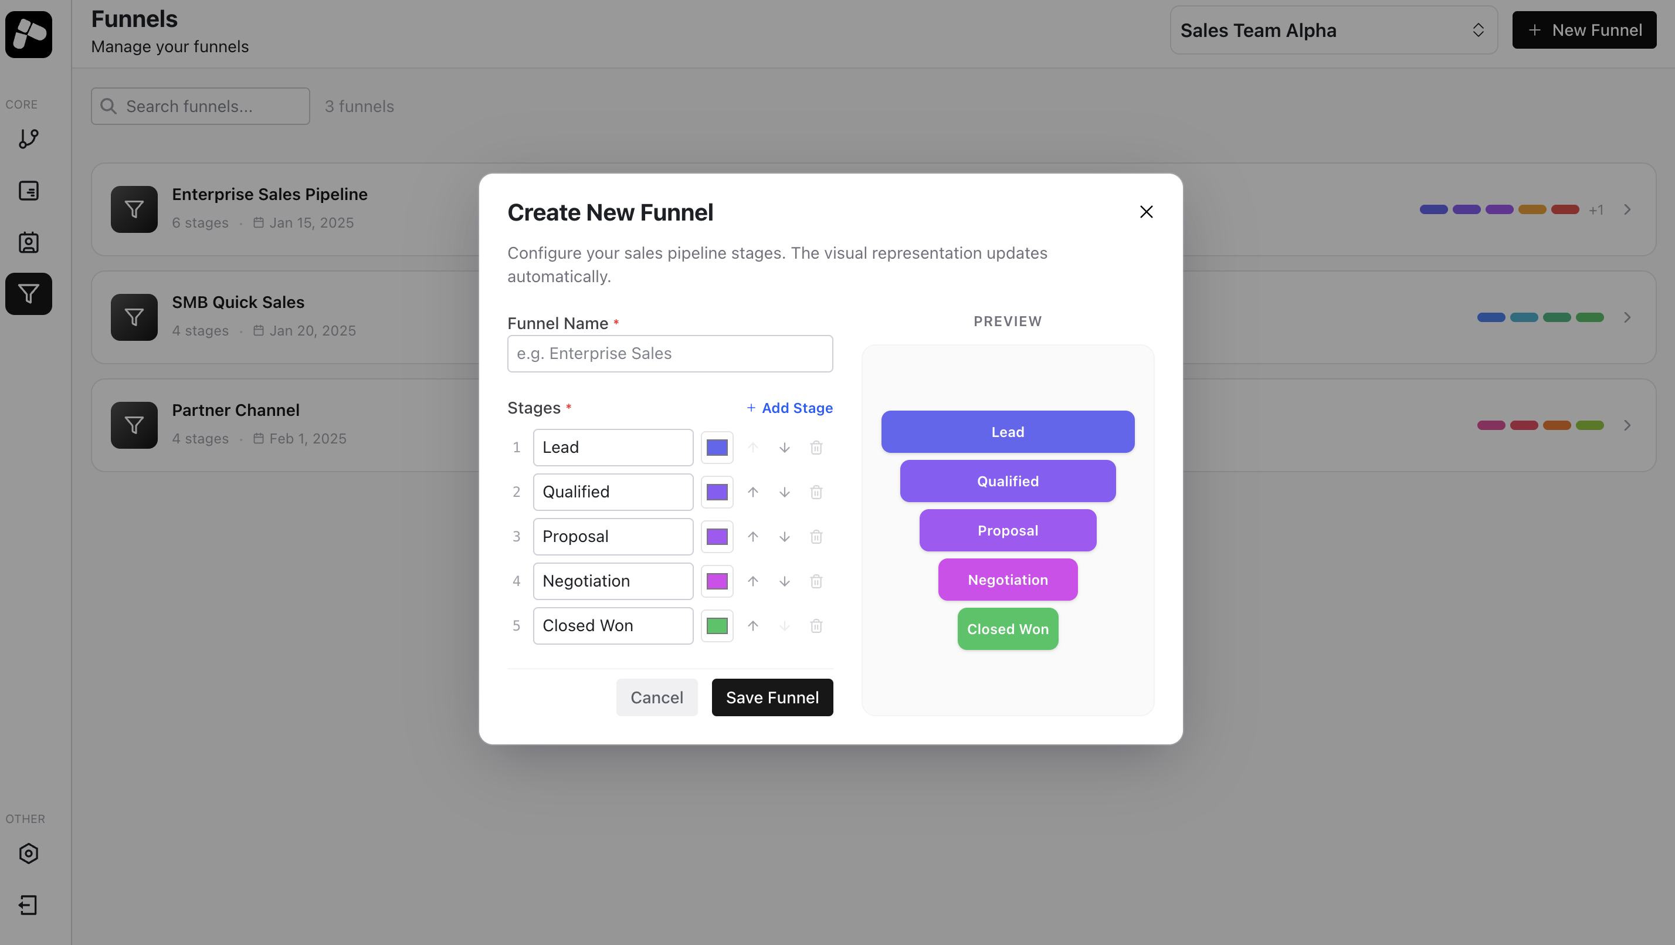Change the Lead stage color swatch

[717, 448]
